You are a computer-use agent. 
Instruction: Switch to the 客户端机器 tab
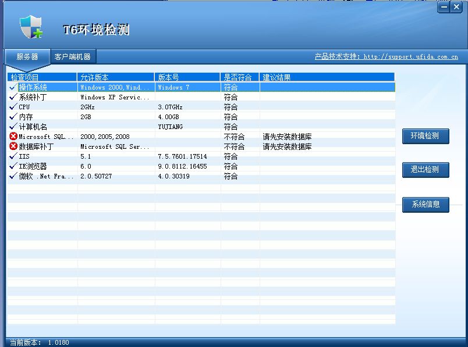72,56
